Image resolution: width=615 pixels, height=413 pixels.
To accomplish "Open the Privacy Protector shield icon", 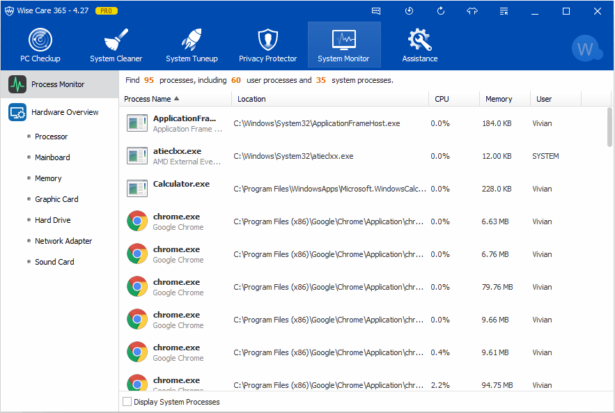I will 268,40.
